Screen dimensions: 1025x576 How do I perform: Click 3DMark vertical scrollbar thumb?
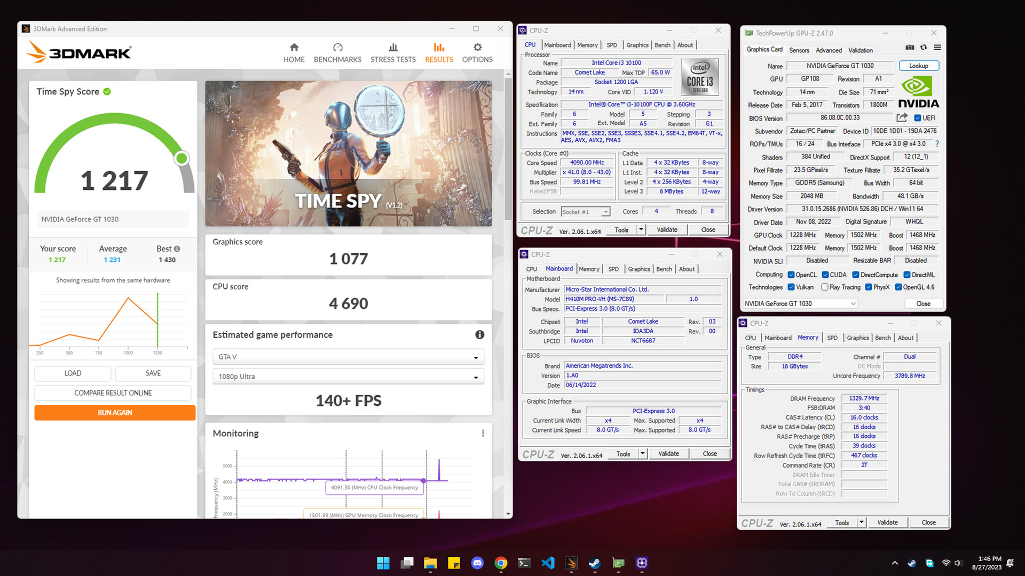pyautogui.click(x=508, y=149)
